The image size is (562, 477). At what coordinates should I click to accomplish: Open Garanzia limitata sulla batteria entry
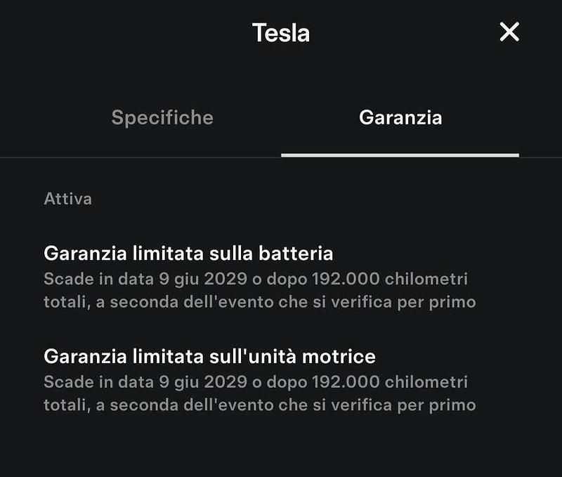188,253
